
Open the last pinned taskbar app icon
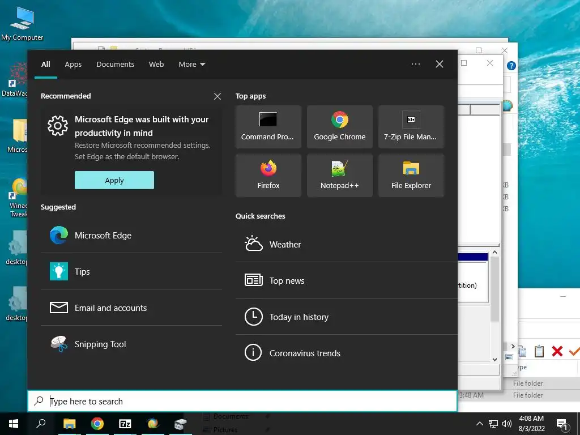tap(180, 424)
